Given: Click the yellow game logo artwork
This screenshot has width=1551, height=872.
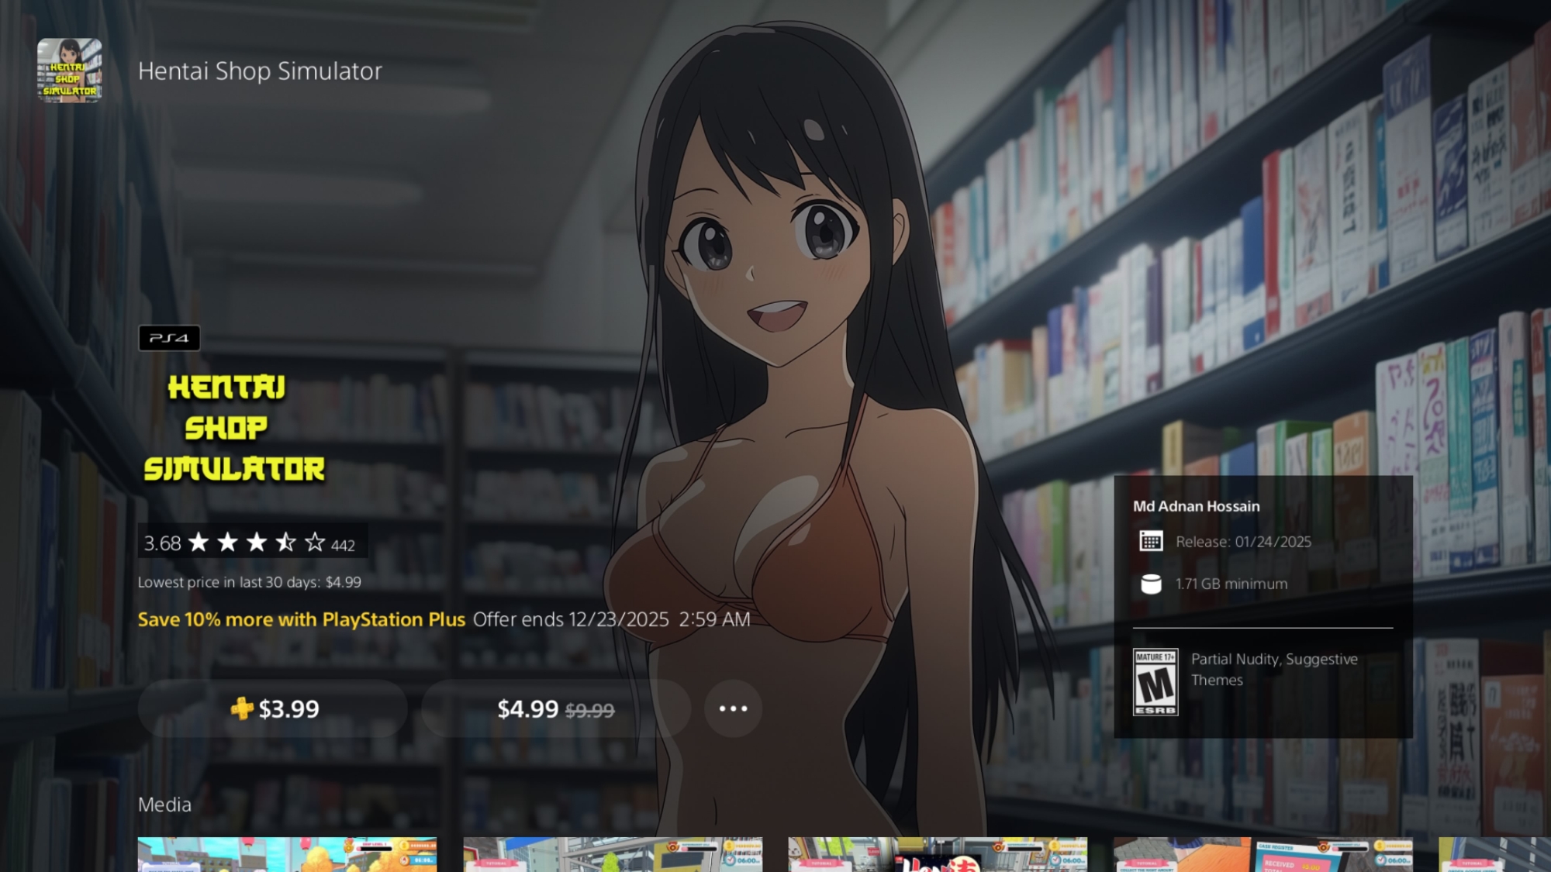Looking at the screenshot, I should (233, 428).
